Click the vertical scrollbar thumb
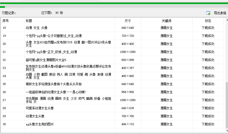This screenshot has width=228, height=134. point(227,105)
